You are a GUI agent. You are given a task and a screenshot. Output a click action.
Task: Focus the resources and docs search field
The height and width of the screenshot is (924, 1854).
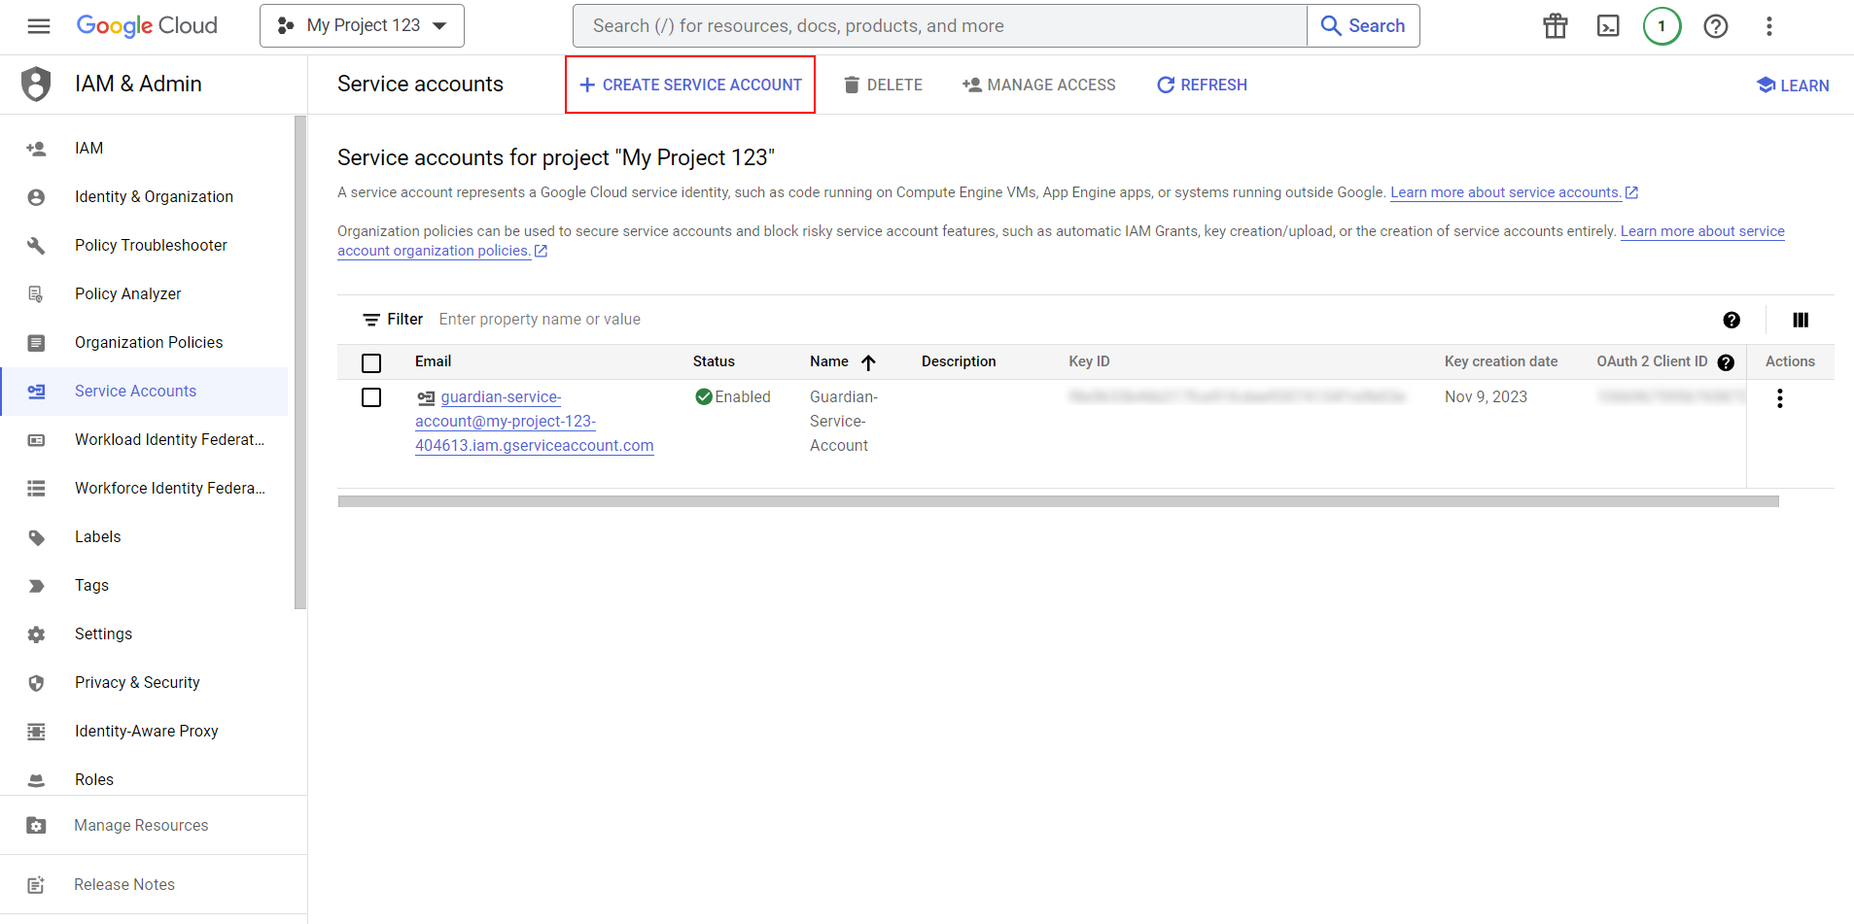coord(939,26)
